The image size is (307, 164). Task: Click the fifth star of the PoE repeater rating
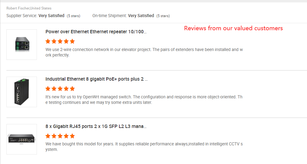point(72,41)
